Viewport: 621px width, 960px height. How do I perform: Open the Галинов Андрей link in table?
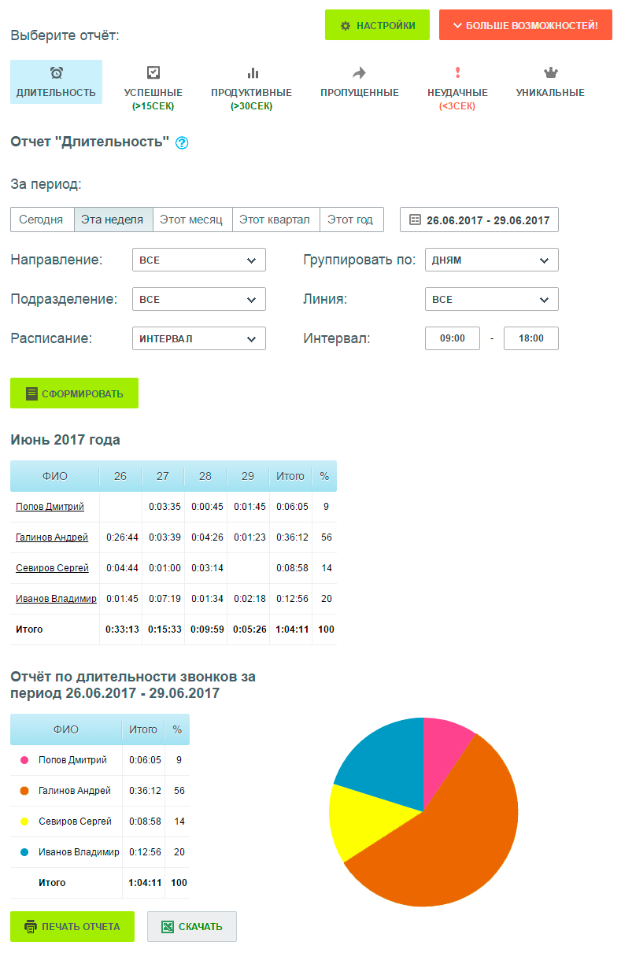52,537
